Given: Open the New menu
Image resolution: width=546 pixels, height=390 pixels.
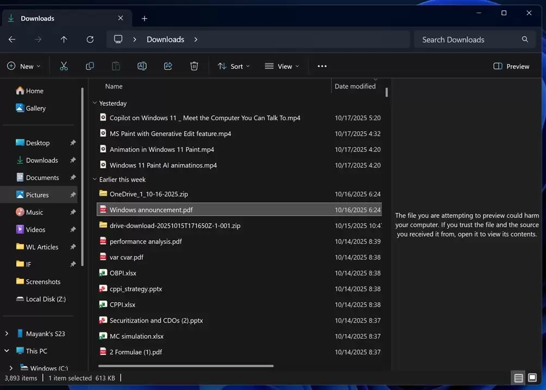Looking at the screenshot, I should pyautogui.click(x=23, y=66).
